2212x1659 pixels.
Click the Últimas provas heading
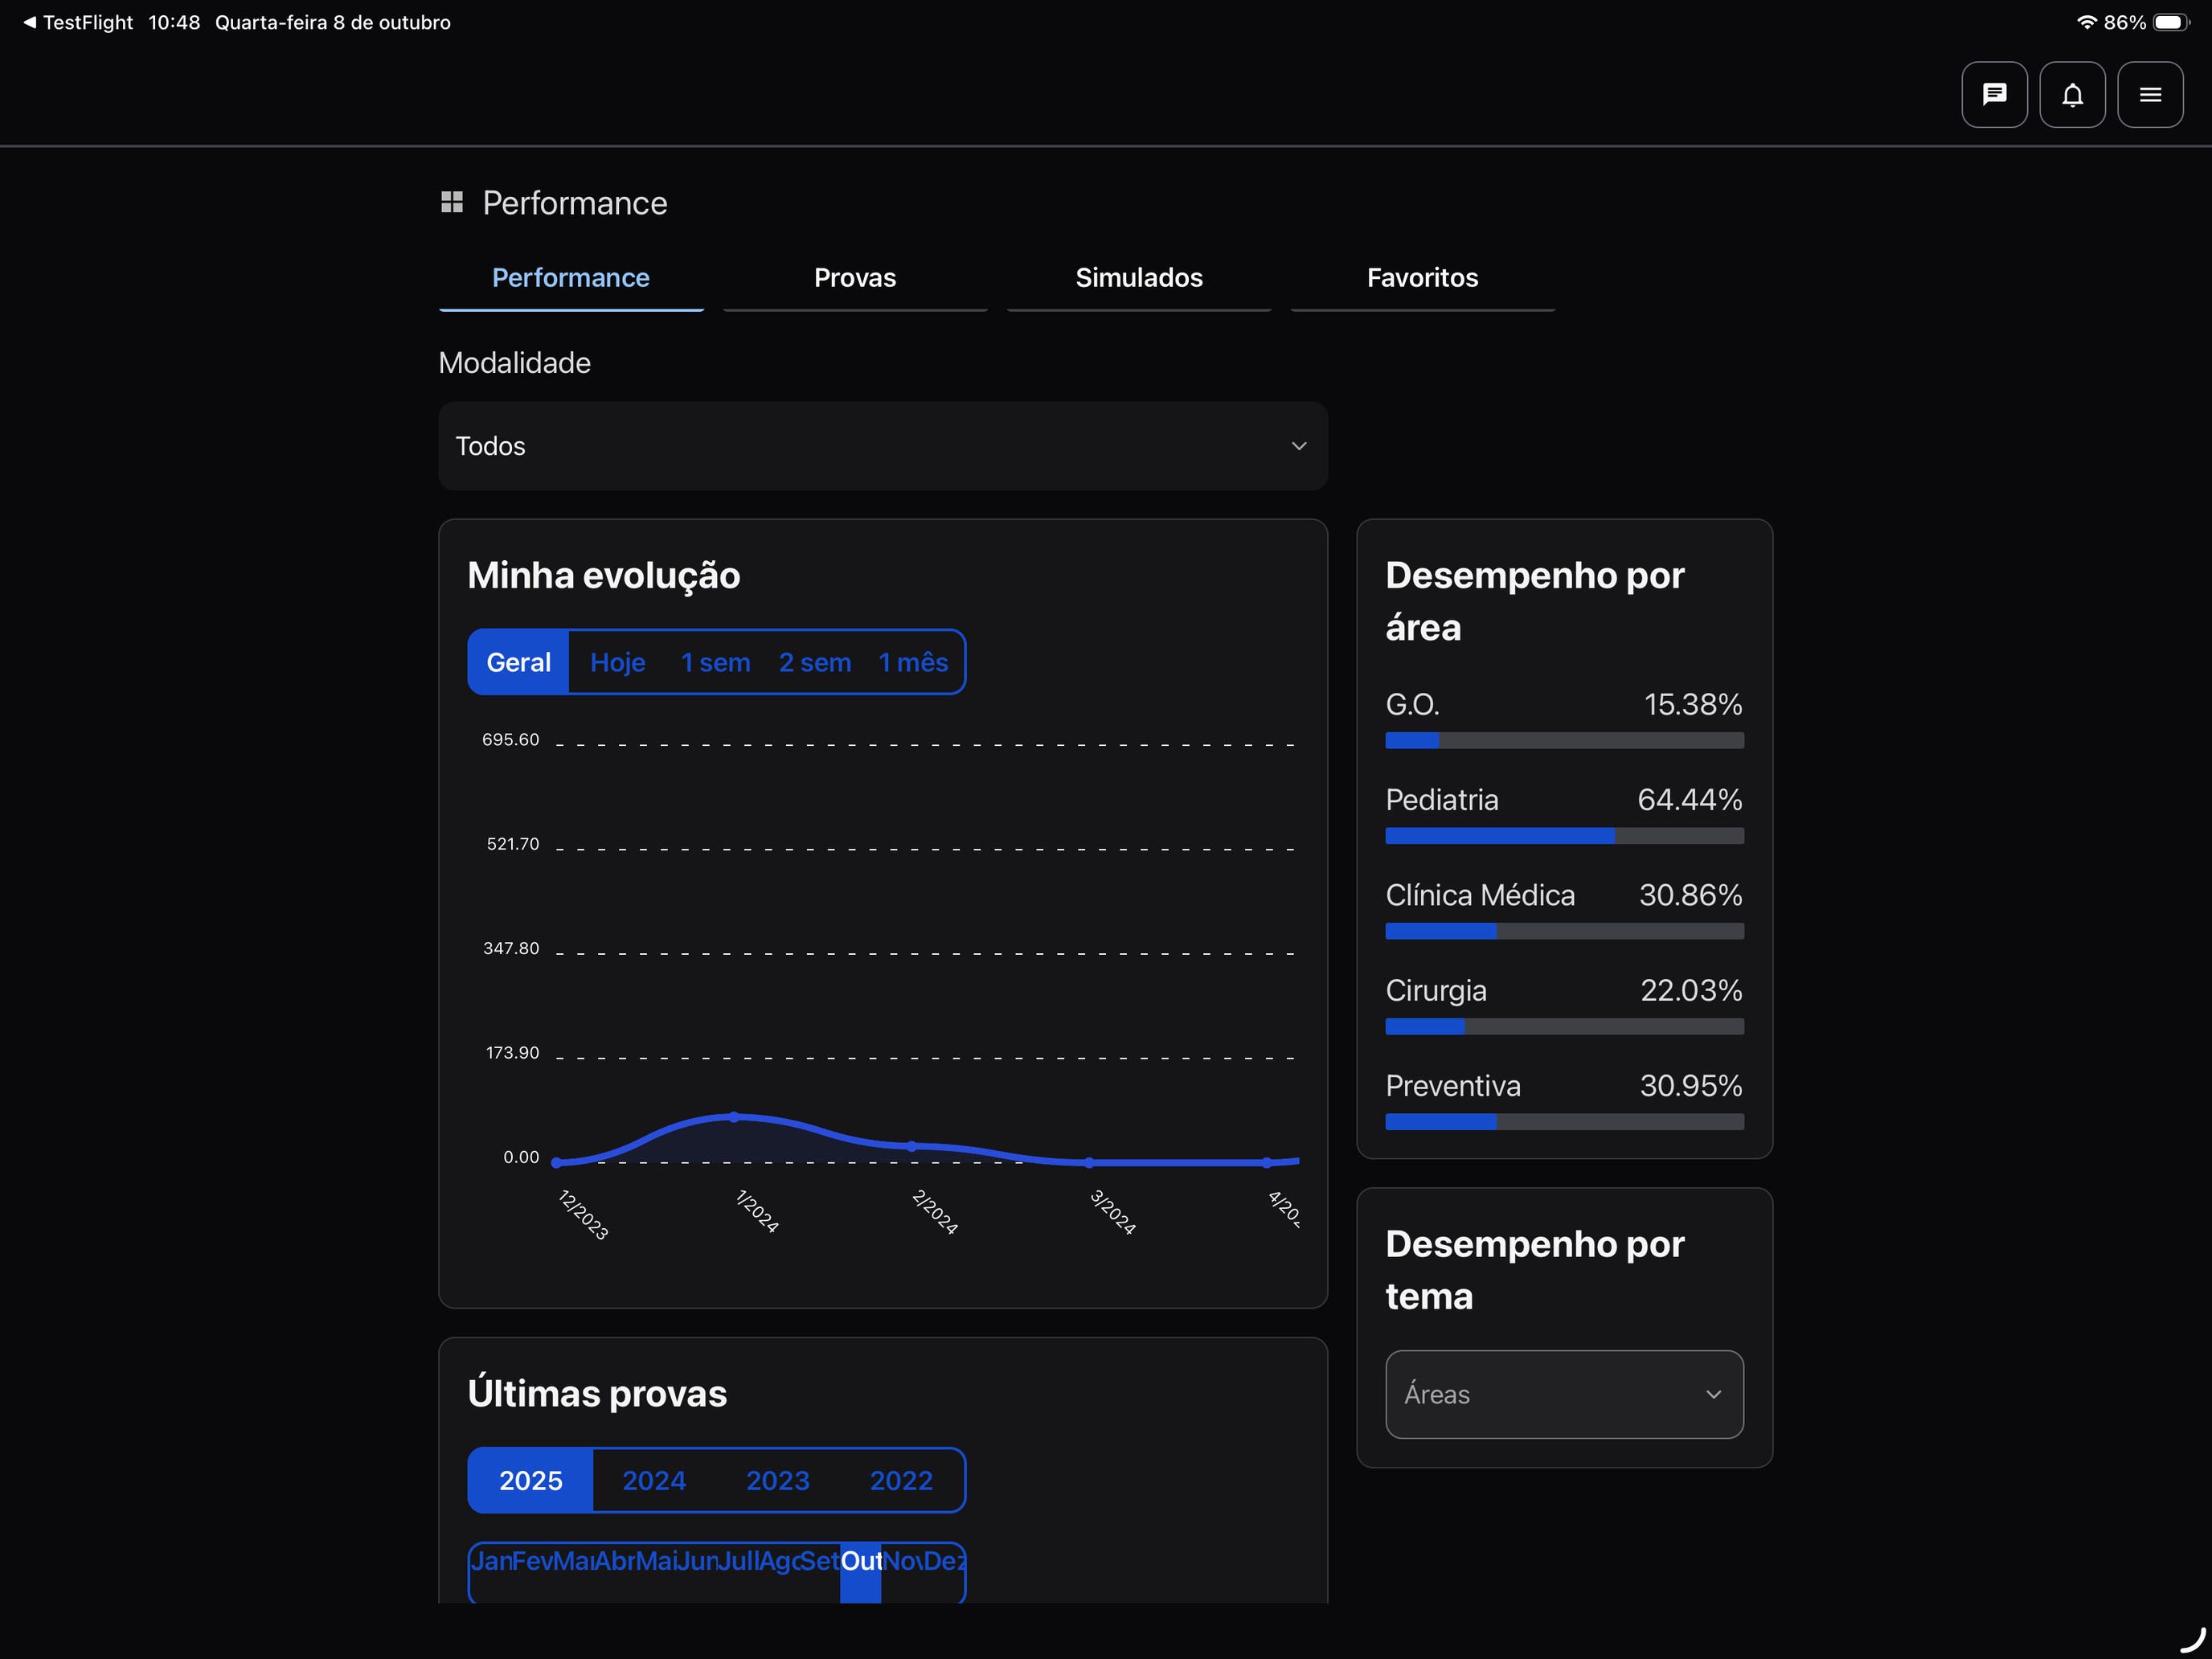(597, 1394)
